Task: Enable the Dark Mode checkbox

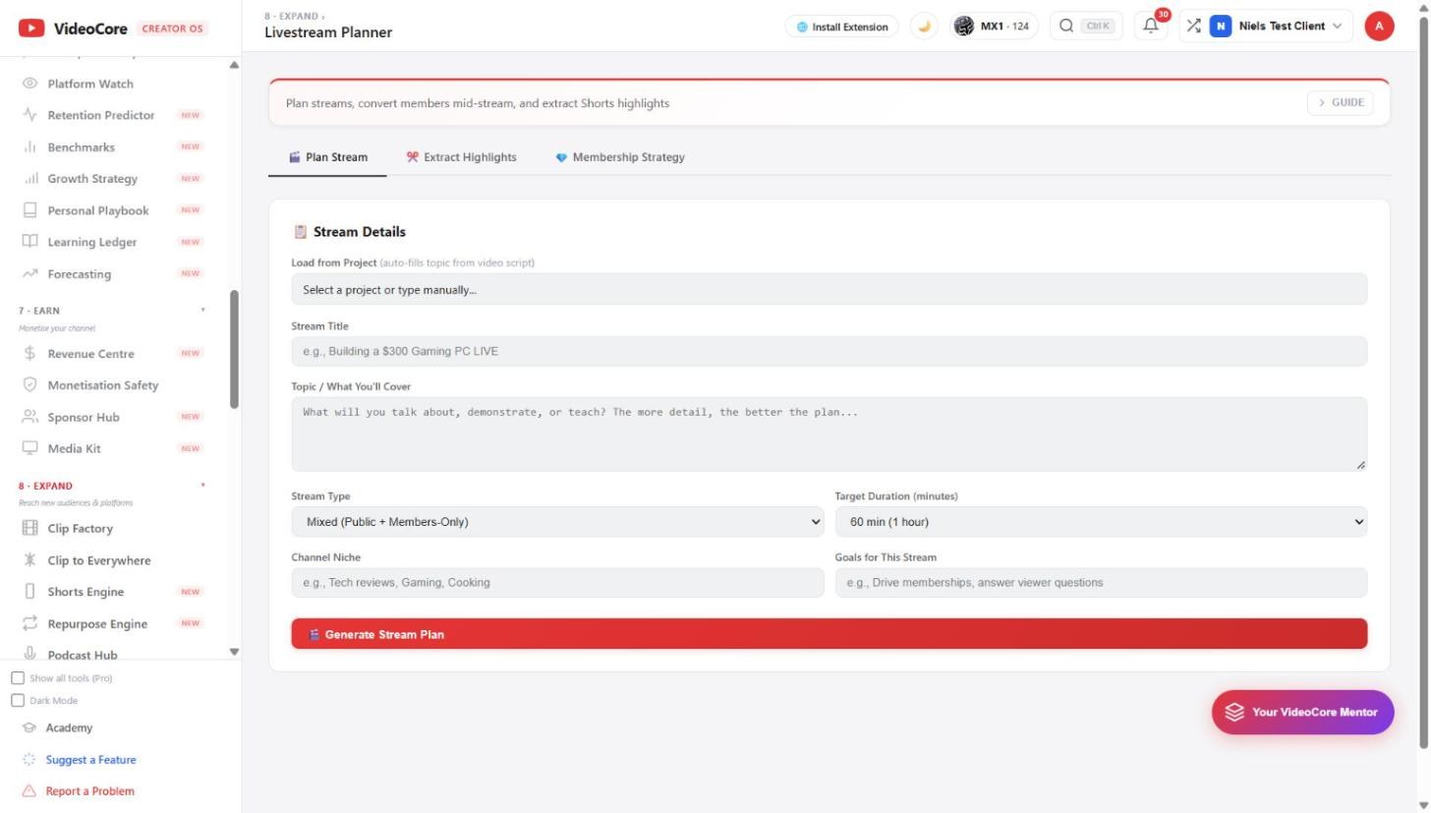Action: coord(18,701)
